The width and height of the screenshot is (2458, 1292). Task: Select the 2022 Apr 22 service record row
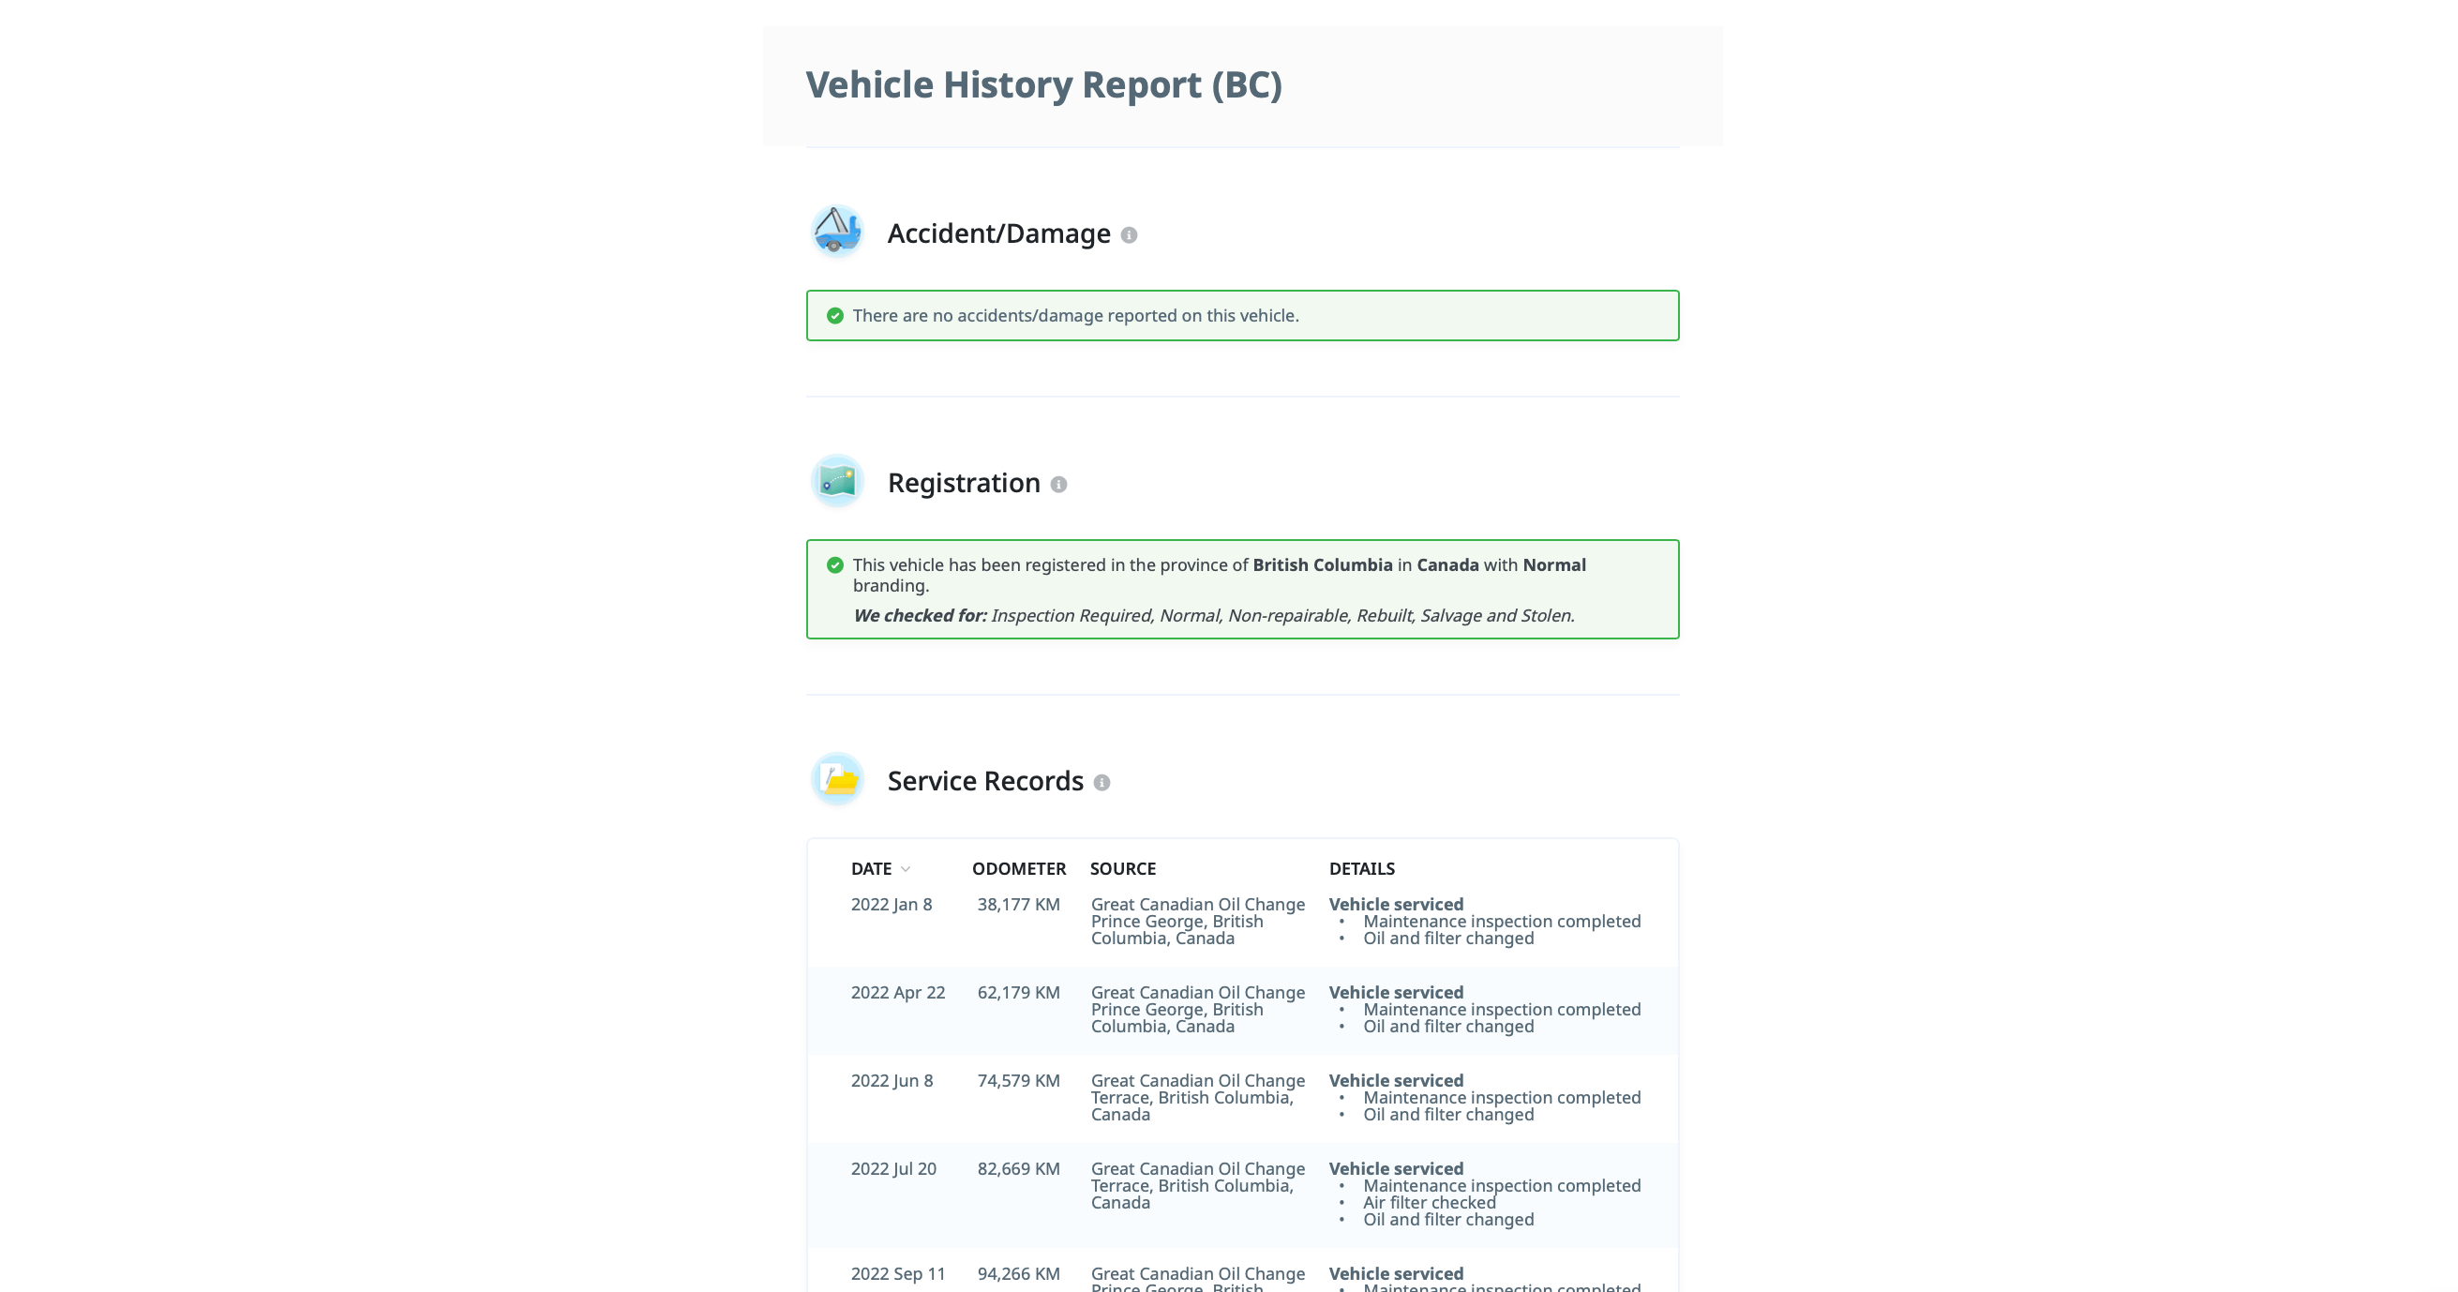pos(1242,1010)
